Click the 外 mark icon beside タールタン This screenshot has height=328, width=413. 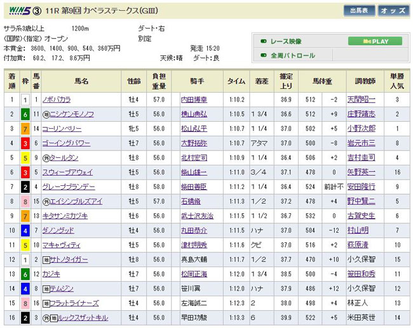[x=46, y=157]
